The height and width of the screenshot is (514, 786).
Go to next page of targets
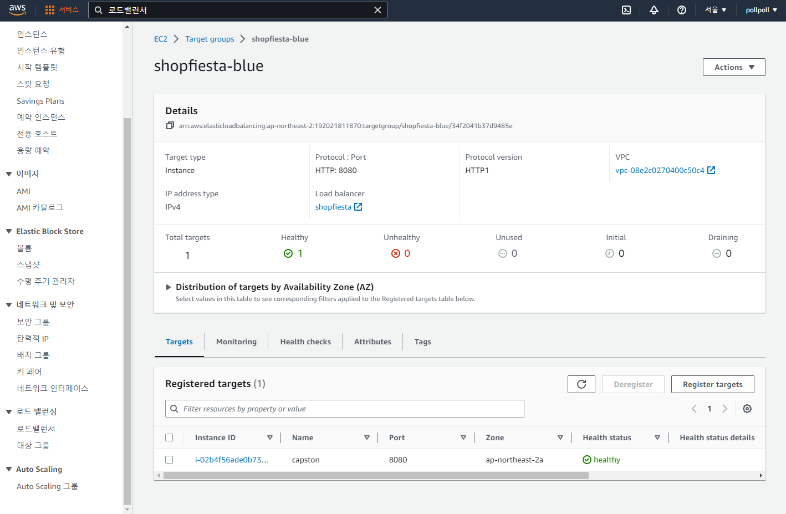pos(724,409)
